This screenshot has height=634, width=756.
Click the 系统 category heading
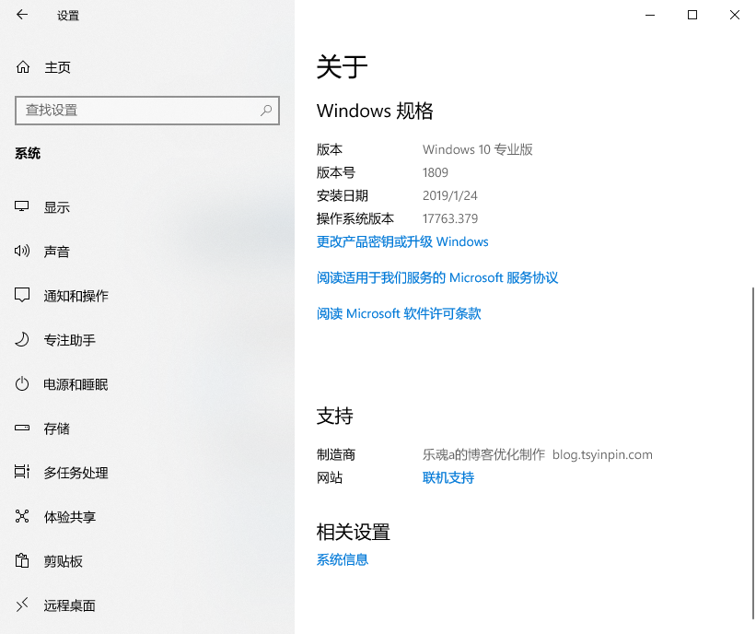point(28,154)
